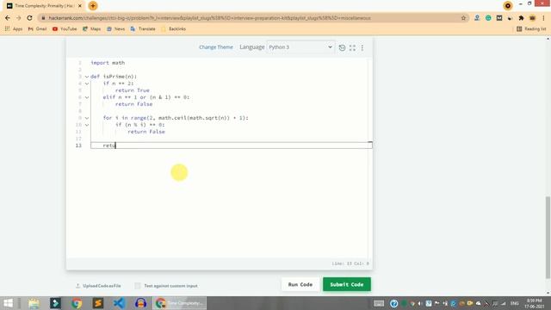Collapse the isPrime function definition on line 3
This screenshot has height=310, width=551.
[87, 77]
